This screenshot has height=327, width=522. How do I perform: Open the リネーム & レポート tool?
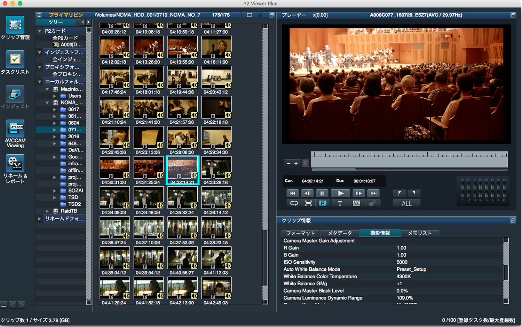(x=15, y=163)
